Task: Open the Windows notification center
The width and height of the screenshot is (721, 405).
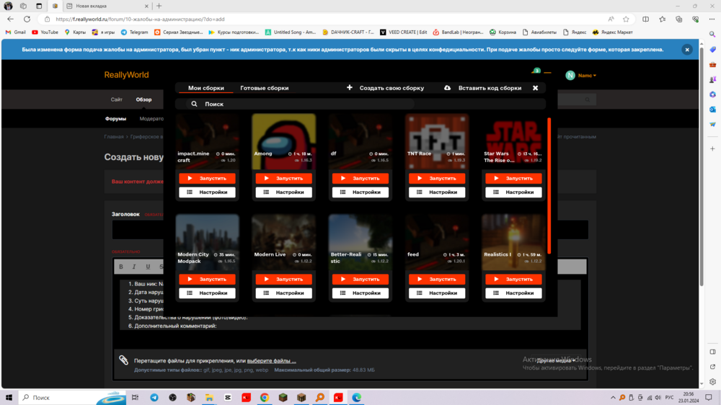Action: tap(709, 397)
